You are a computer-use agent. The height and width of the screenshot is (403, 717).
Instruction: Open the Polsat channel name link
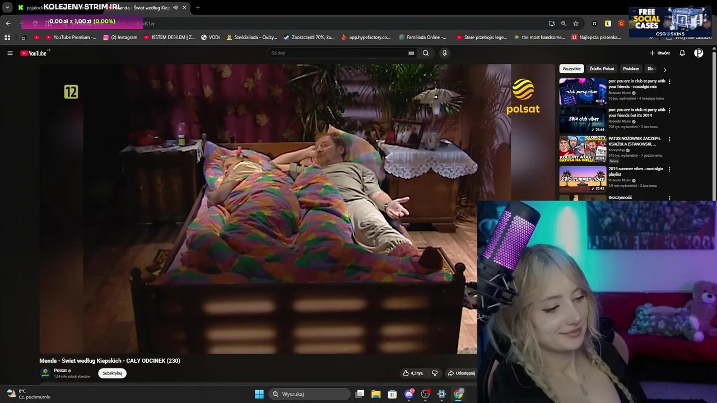tap(60, 371)
